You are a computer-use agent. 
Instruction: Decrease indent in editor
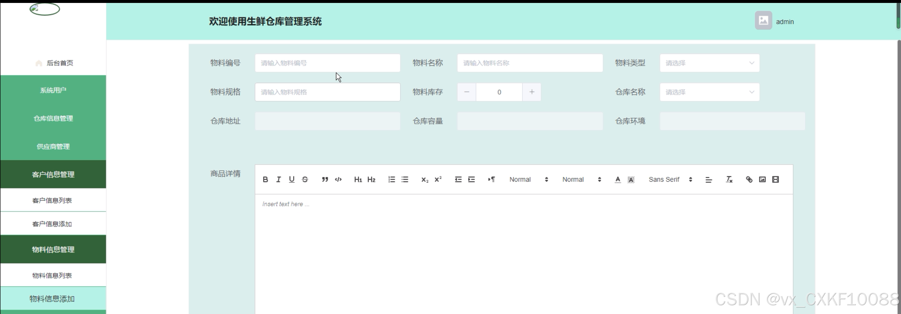pyautogui.click(x=458, y=179)
